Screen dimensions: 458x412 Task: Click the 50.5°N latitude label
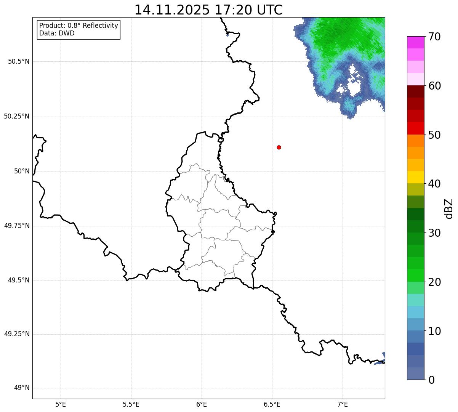(19, 61)
